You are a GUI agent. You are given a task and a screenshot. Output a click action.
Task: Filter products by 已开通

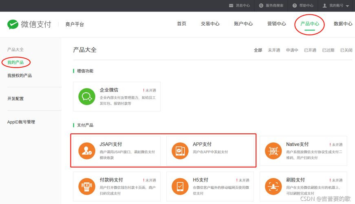point(310,50)
